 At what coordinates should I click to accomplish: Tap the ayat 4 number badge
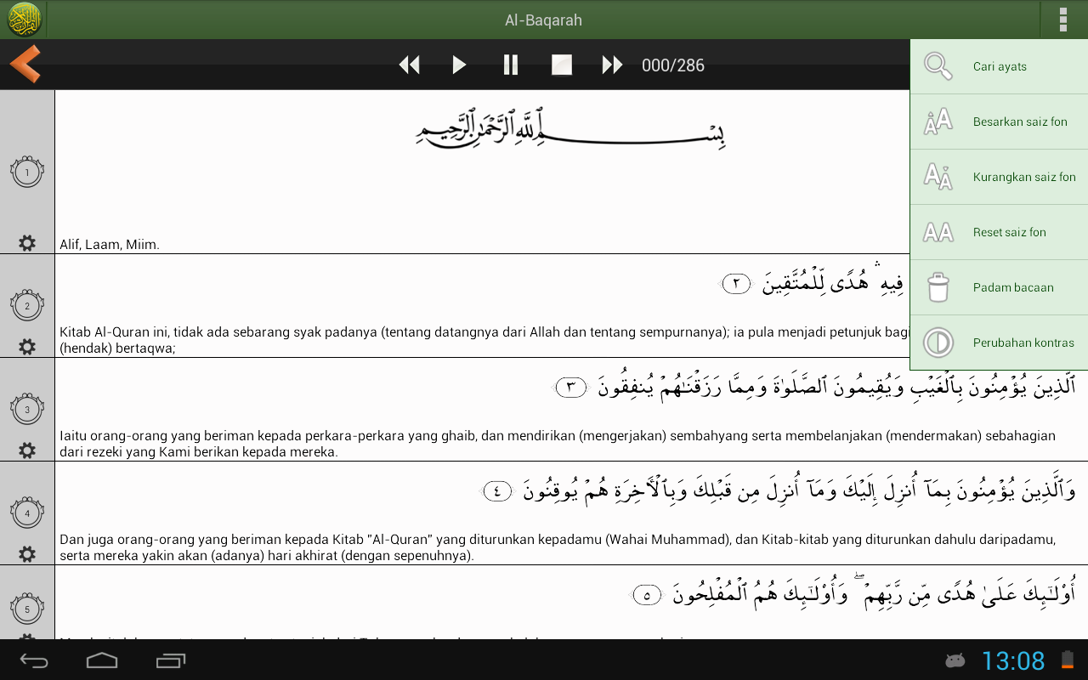[27, 513]
